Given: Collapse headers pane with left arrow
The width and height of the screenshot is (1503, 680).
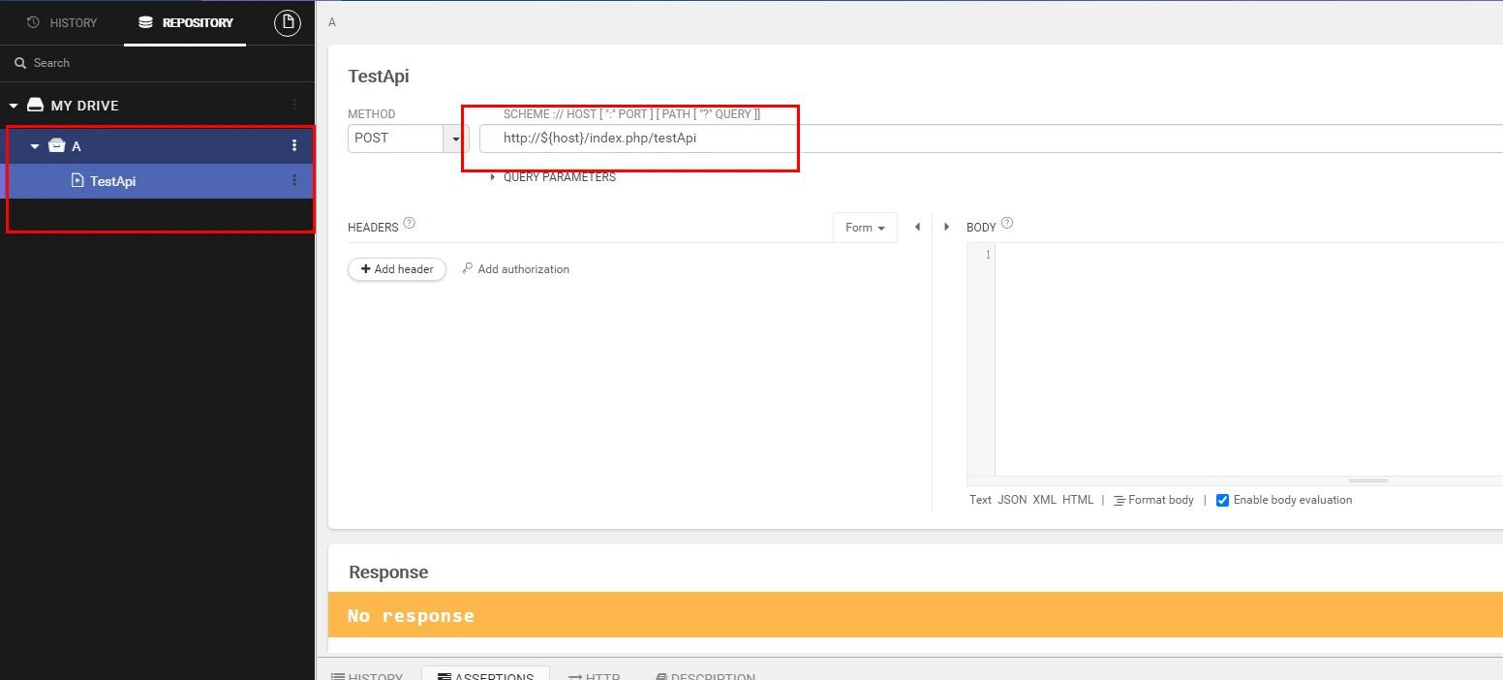Looking at the screenshot, I should pos(917,228).
